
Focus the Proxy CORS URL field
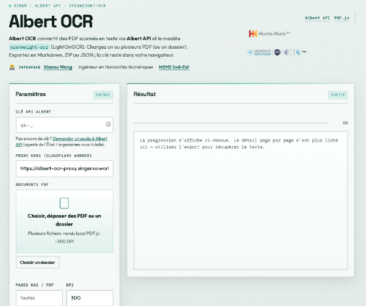pyautogui.click(x=65, y=168)
